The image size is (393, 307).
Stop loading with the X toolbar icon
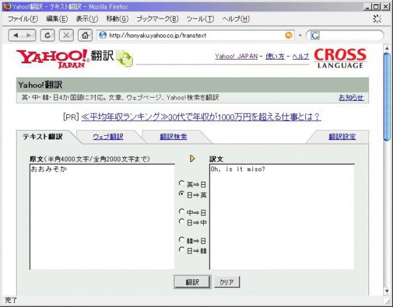coord(66,36)
